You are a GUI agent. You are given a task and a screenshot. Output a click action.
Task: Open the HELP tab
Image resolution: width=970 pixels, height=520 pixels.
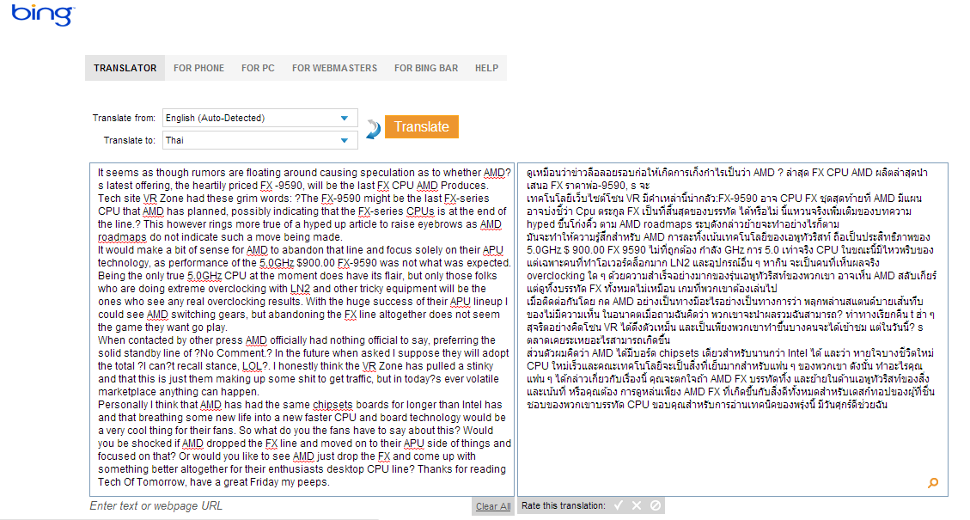point(486,68)
